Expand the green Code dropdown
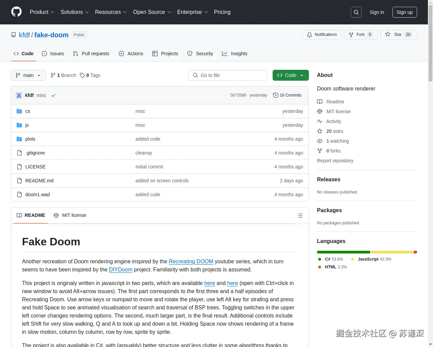The width and height of the screenshot is (433, 347). pos(290,75)
